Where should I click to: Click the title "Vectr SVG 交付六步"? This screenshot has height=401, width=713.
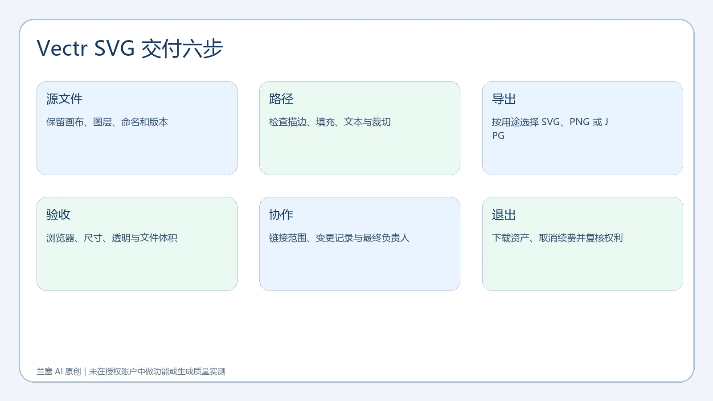[x=130, y=48]
